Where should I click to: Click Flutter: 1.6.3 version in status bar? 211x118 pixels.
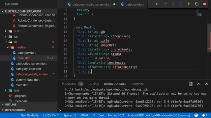pyautogui.click(x=116, y=115)
